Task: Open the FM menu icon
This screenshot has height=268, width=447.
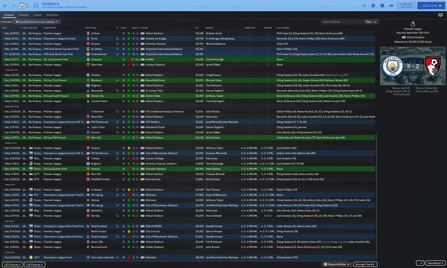Action: (391, 6)
